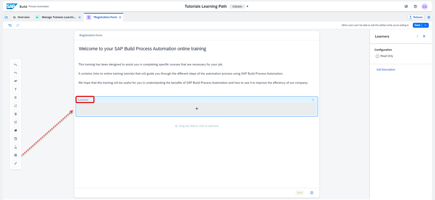Add a Link field
Image resolution: width=435 pixels, height=200 pixels.
[15, 163]
